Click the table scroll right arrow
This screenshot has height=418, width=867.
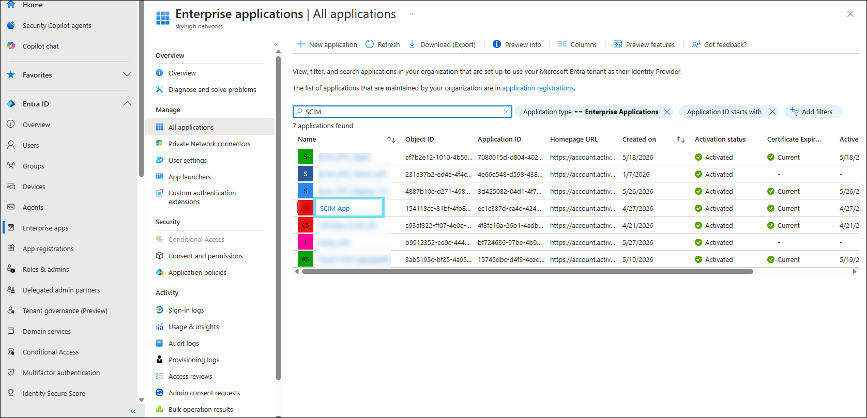pos(855,271)
